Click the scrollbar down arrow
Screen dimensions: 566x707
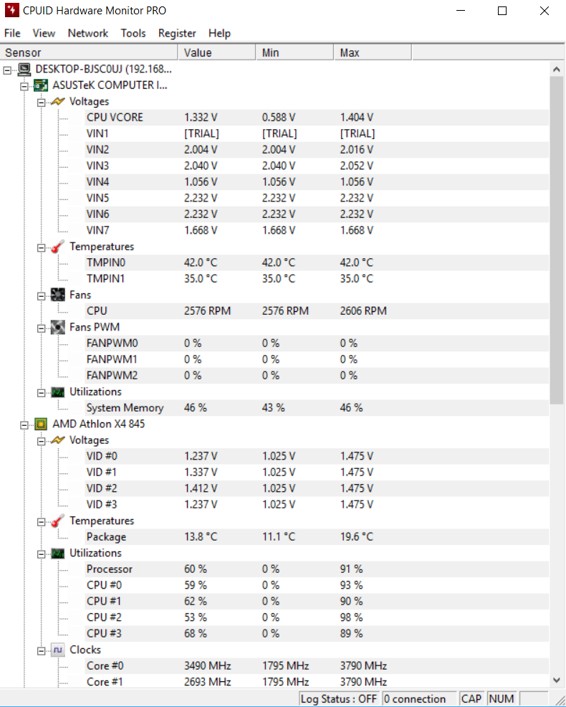coord(557,680)
